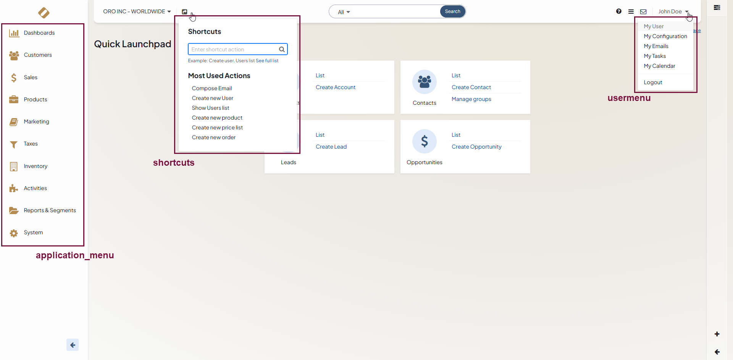Click the shortcuts icon in the top bar
Image resolution: width=733 pixels, height=360 pixels.
pyautogui.click(x=185, y=12)
